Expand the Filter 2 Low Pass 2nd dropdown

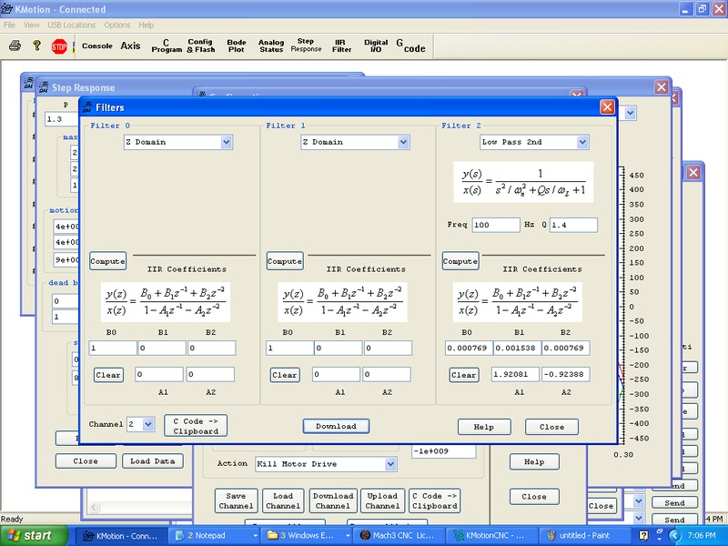pos(581,142)
